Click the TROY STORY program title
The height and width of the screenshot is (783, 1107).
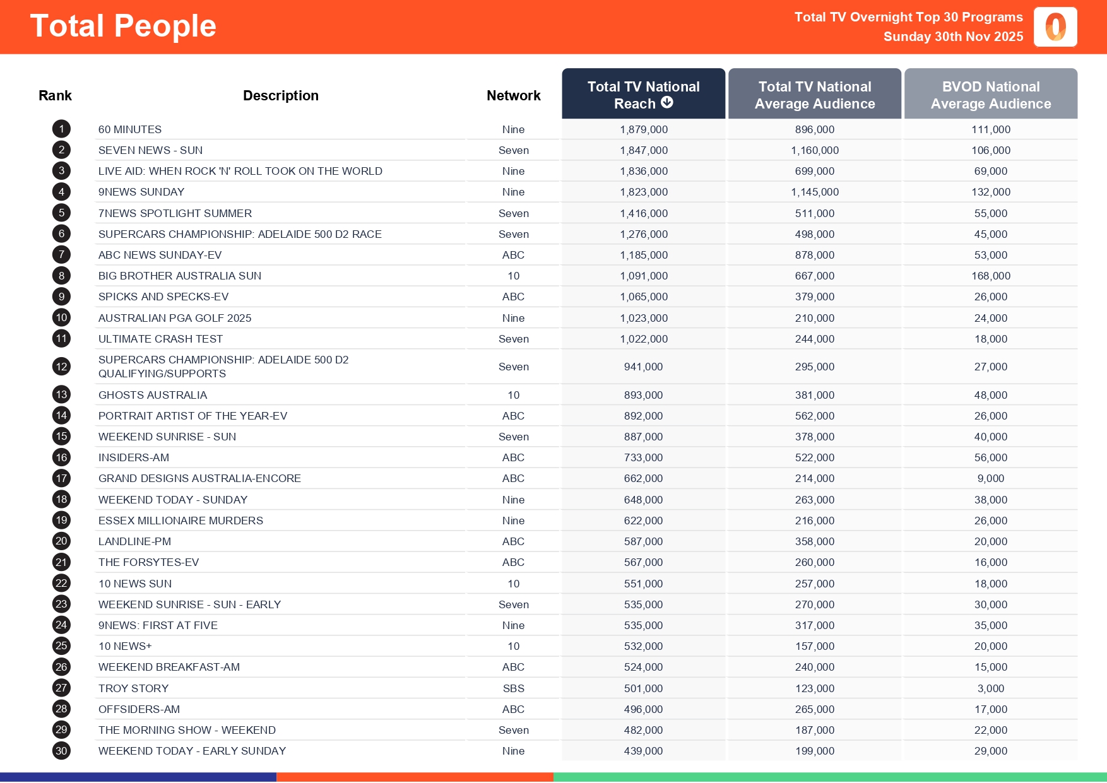(133, 688)
